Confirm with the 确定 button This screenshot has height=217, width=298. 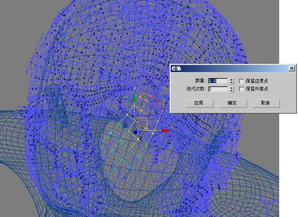(x=233, y=104)
